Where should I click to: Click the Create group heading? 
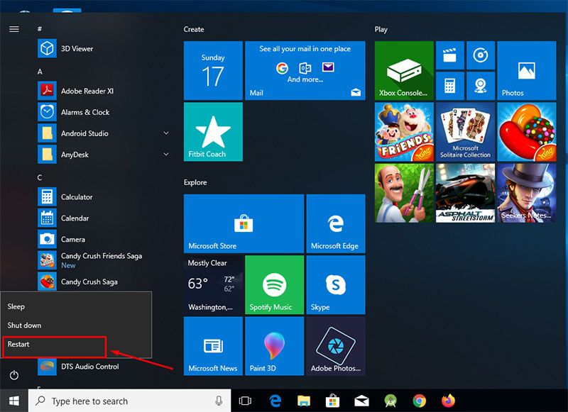point(194,29)
